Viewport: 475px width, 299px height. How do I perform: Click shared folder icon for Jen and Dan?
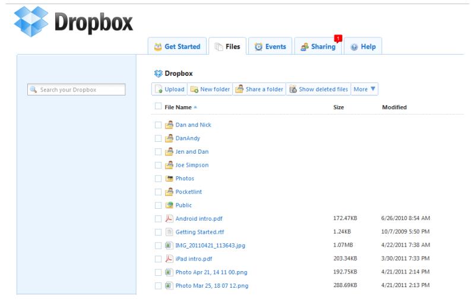click(x=169, y=152)
